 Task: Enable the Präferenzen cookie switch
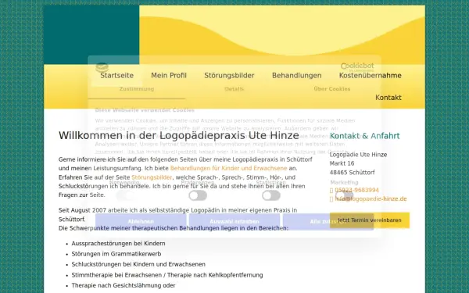coord(198,195)
